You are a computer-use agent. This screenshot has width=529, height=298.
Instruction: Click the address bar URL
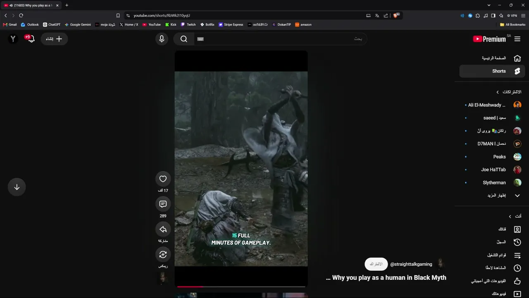point(162,16)
